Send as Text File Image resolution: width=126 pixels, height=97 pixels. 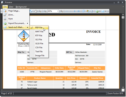pos(39,52)
